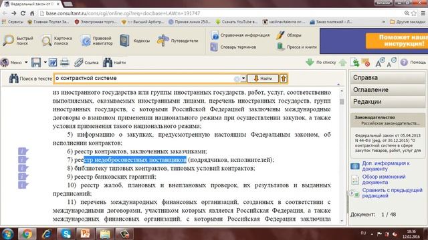Viewport: 428px width, 240px height.
Task: Open search text history dropdown arrow
Action: point(243,79)
